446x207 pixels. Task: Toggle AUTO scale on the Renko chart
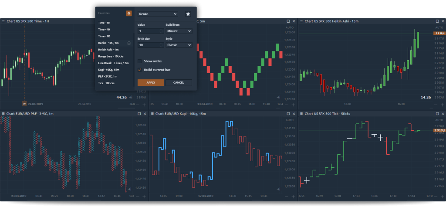[x=289, y=27]
